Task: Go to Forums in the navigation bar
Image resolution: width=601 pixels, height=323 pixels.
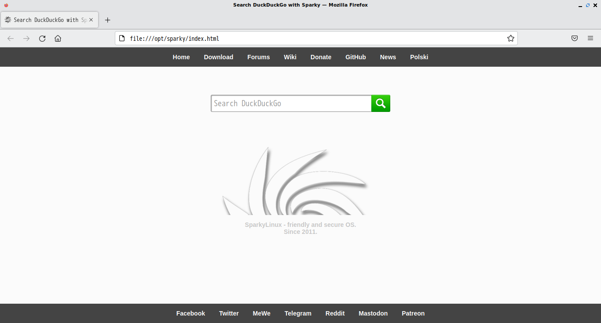Action: click(259, 57)
